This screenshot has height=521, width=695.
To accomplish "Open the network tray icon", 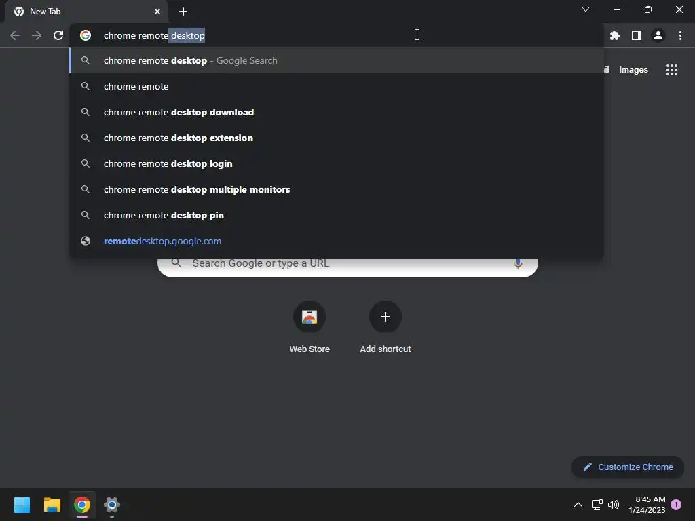I will click(597, 505).
